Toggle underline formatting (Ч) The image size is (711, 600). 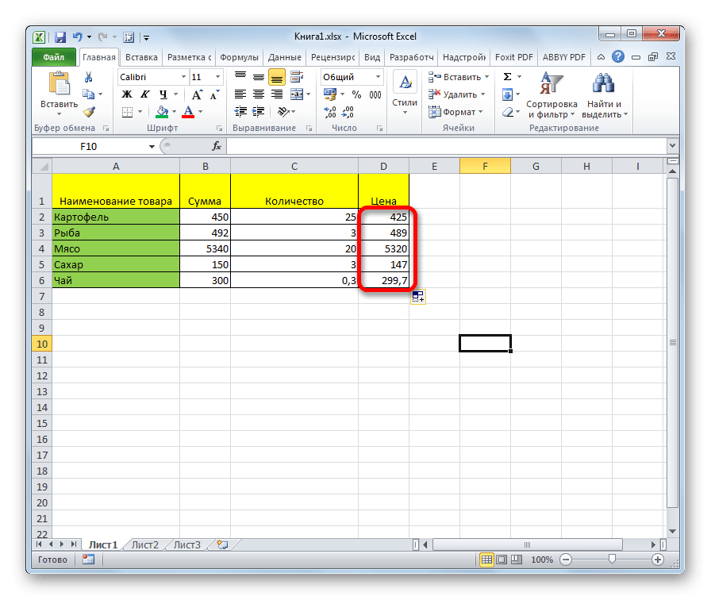tap(163, 94)
